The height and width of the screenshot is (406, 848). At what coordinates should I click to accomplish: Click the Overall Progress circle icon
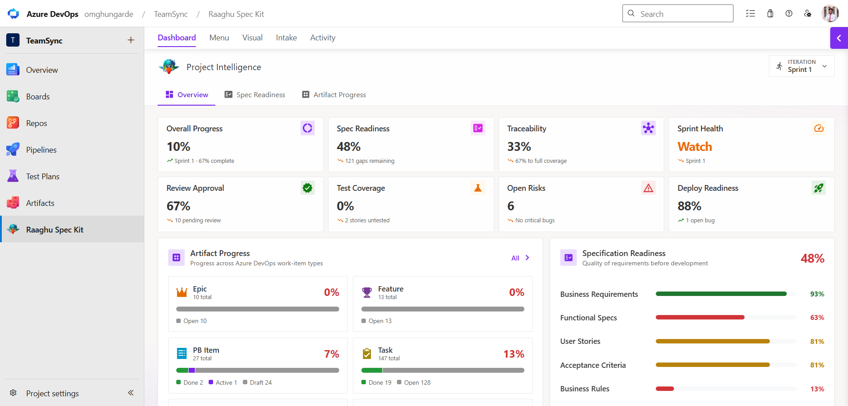(x=307, y=128)
